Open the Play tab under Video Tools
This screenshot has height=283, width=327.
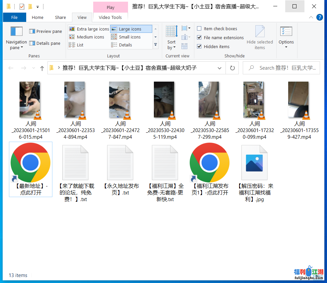pos(110,7)
